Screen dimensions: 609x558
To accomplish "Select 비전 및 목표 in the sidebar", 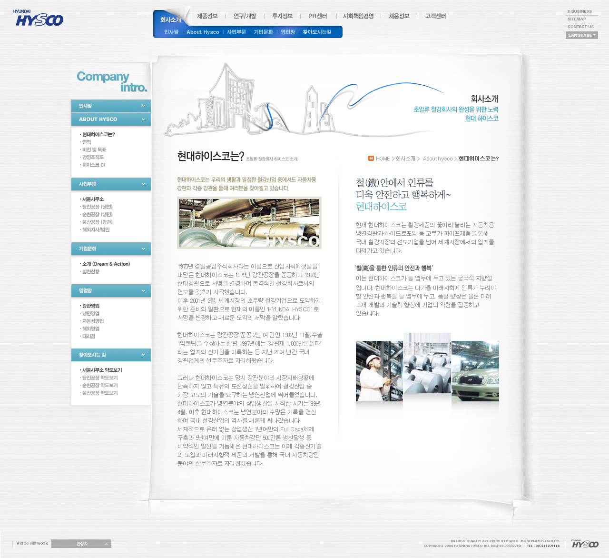I will coord(94,149).
